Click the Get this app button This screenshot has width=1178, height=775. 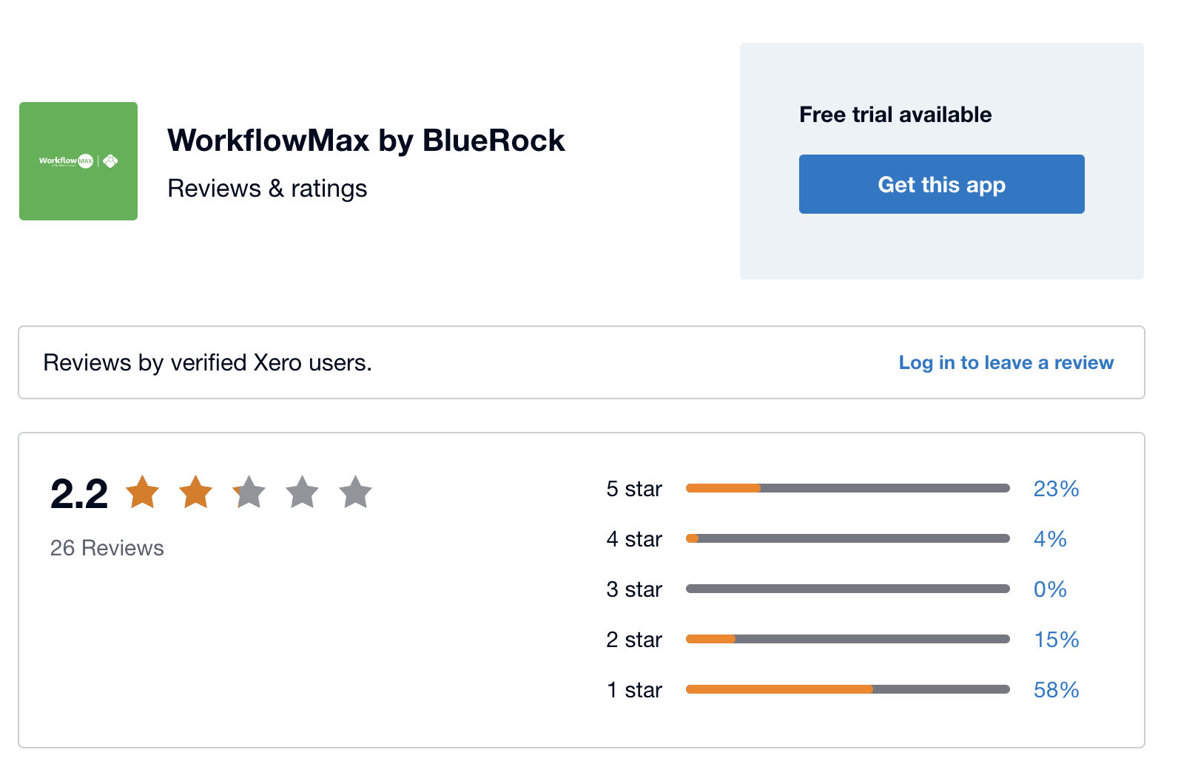[942, 184]
